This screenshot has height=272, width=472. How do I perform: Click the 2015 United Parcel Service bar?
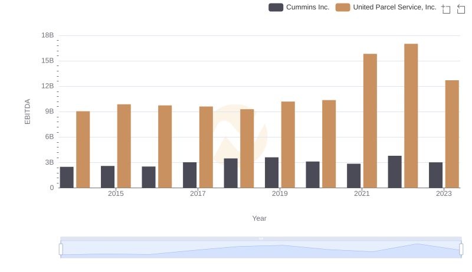(124, 146)
